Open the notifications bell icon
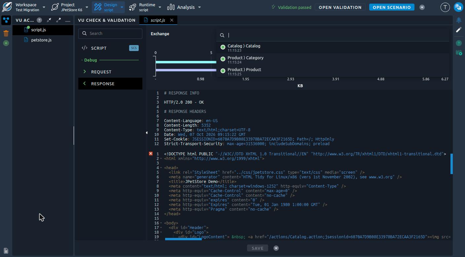This screenshot has width=465, height=257. [x=459, y=20]
